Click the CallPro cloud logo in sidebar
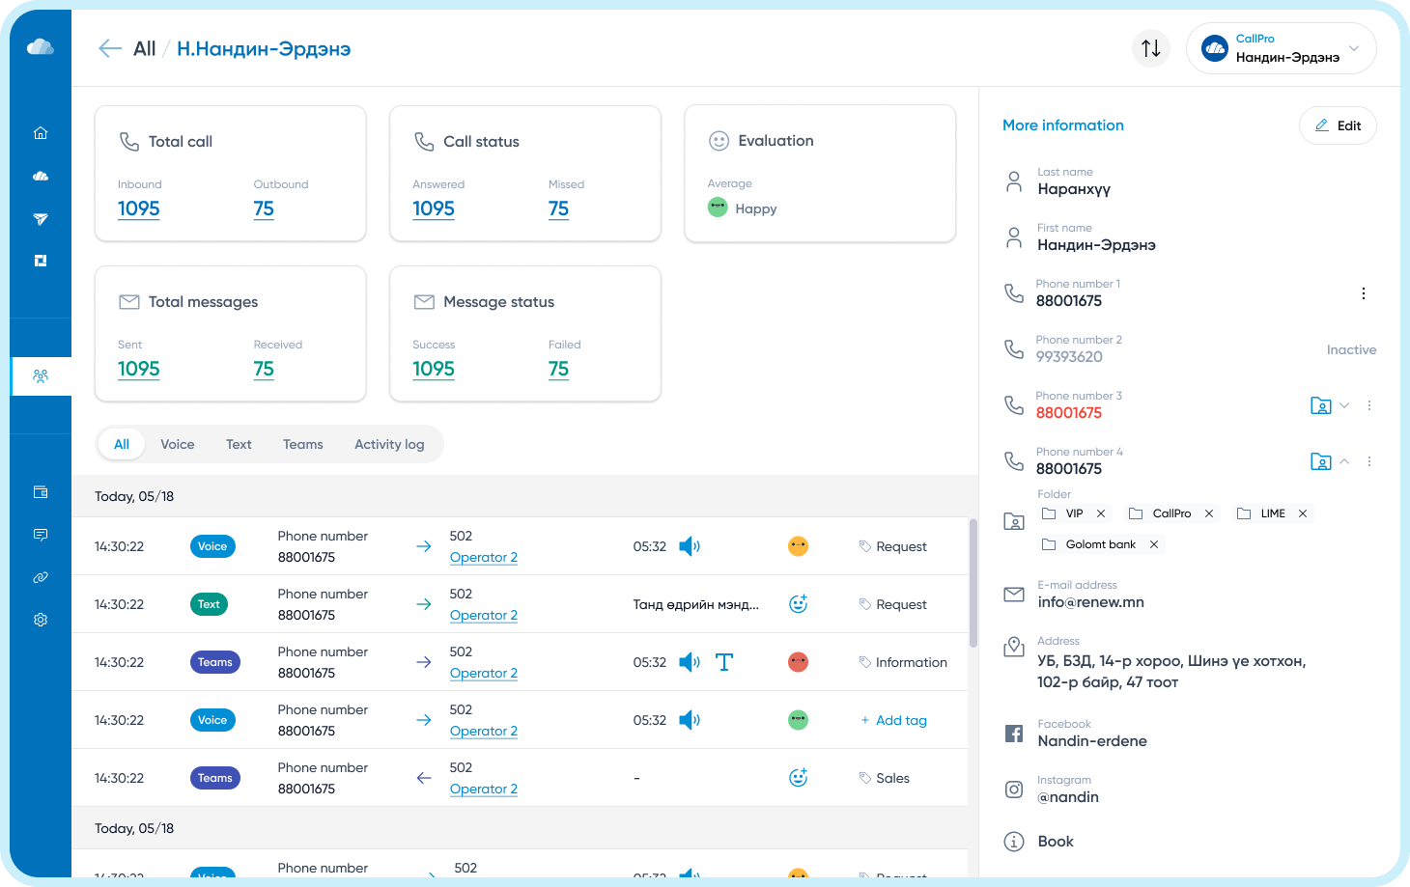Image resolution: width=1410 pixels, height=887 pixels. click(41, 47)
